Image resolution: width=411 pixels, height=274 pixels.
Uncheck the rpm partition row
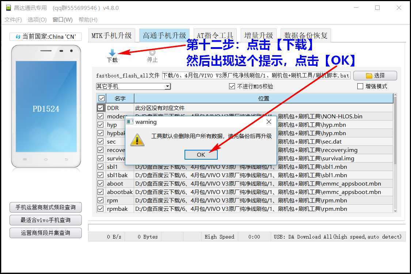coord(100,200)
